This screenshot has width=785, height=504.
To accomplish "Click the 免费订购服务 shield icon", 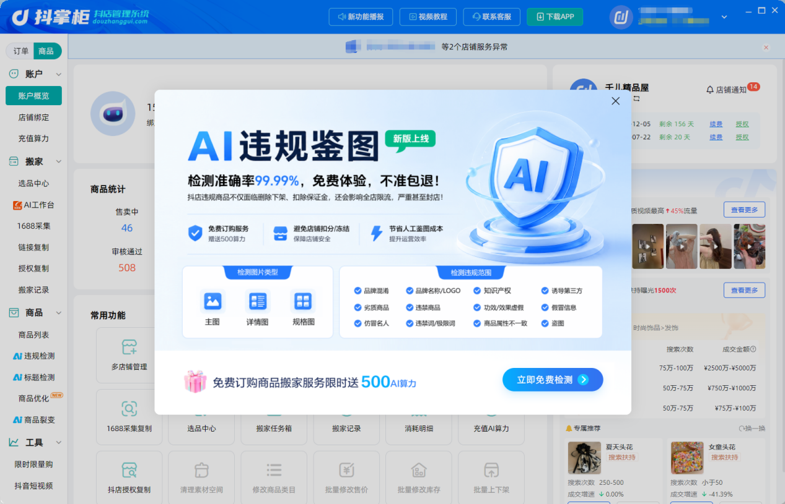I will (195, 233).
